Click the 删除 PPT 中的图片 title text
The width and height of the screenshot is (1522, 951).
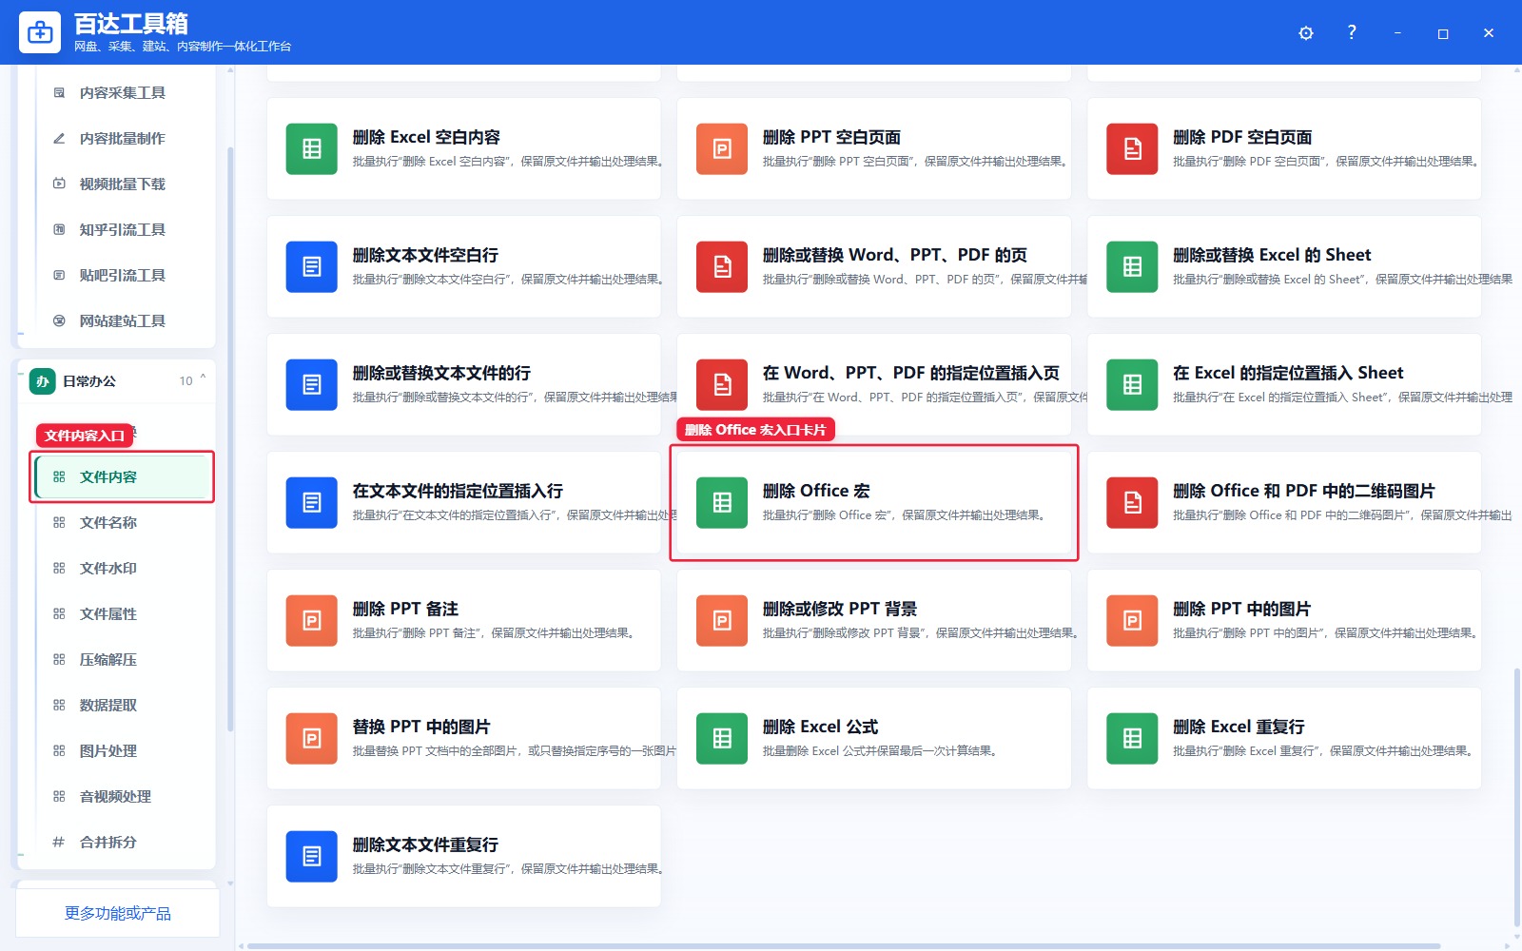pos(1241,609)
